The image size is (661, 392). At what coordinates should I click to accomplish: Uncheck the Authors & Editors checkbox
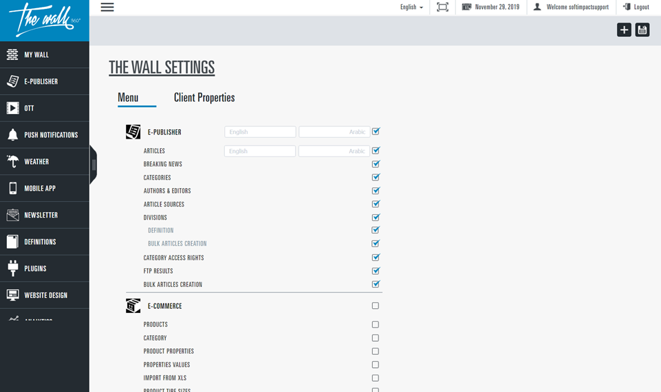point(376,191)
